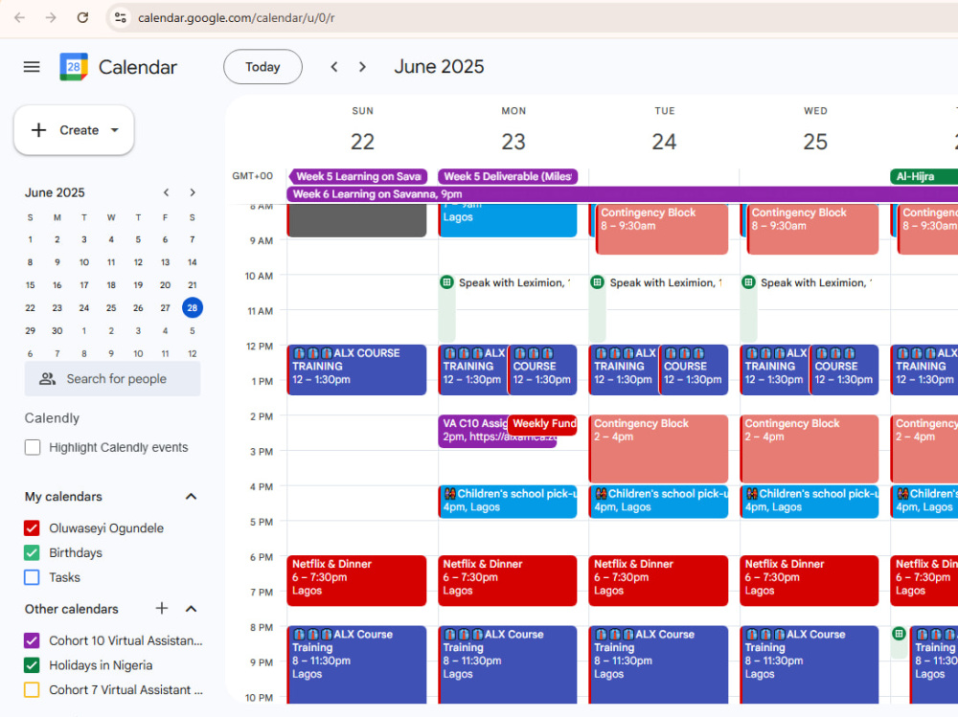Viewport: 958px width, 717px height.
Task: Click the Google Calendar logo
Action: 74,67
